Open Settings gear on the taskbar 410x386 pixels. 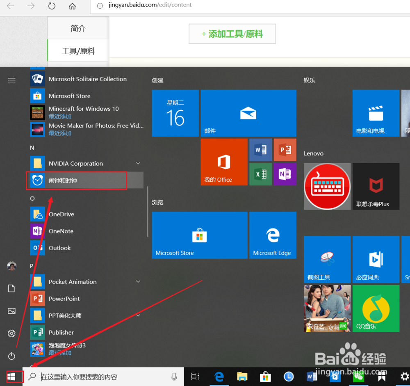pos(405,377)
